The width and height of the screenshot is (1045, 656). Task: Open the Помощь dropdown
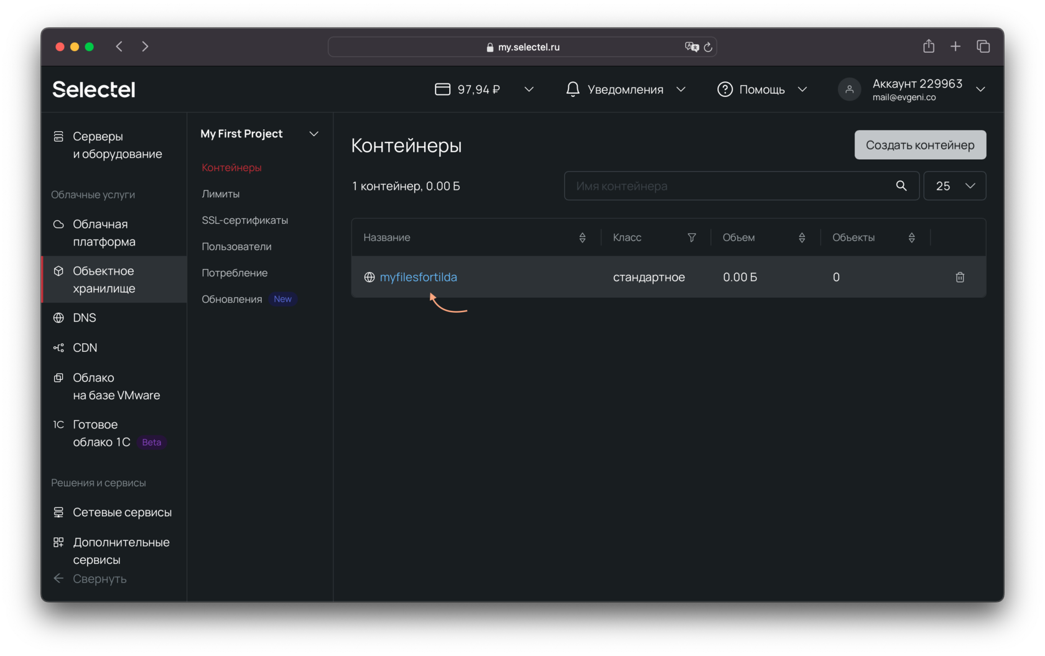click(802, 90)
